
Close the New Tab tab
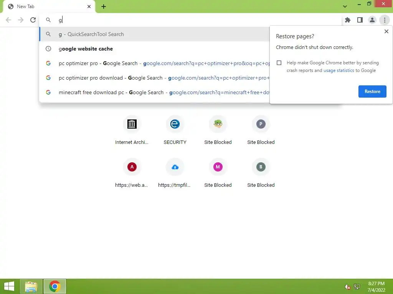click(x=89, y=7)
